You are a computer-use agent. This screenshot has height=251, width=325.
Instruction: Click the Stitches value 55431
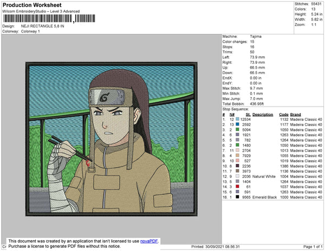pyautogui.click(x=316, y=4)
